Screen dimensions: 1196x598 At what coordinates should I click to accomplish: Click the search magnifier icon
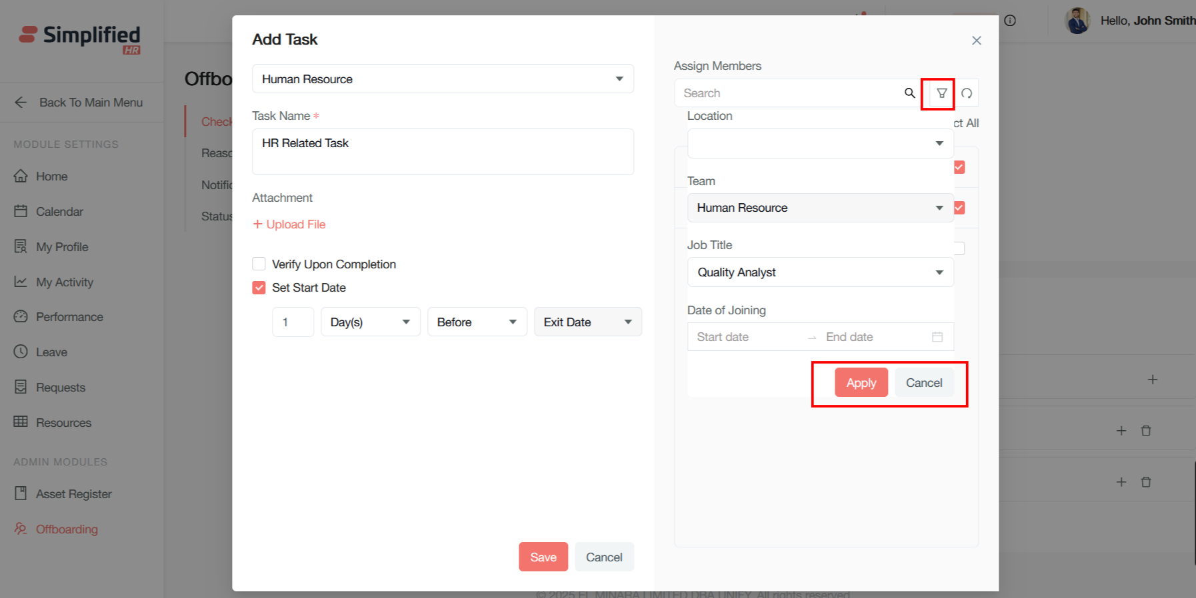tap(909, 93)
